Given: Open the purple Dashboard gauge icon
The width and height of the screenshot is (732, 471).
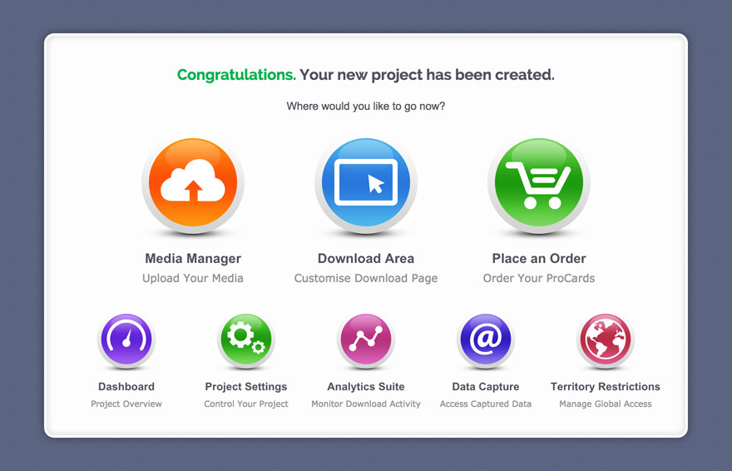Looking at the screenshot, I should coord(126,340).
